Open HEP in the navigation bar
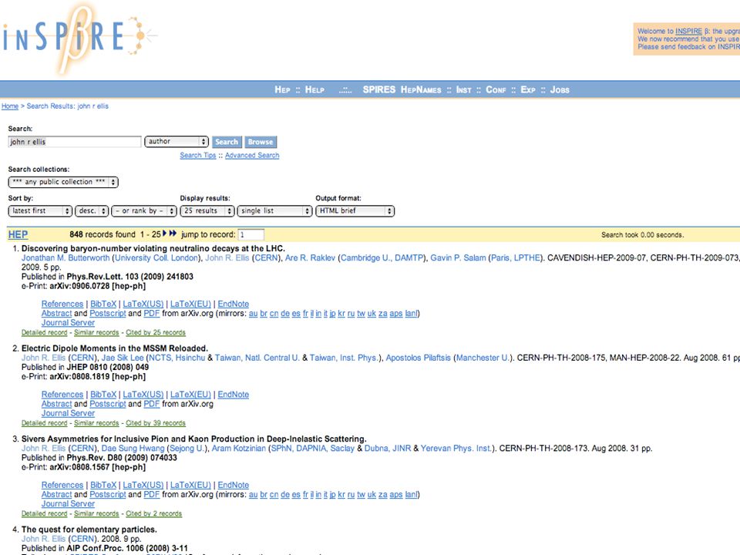 tap(282, 89)
